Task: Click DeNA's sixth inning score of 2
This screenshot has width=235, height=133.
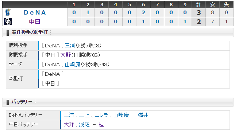Action: click(x=143, y=12)
